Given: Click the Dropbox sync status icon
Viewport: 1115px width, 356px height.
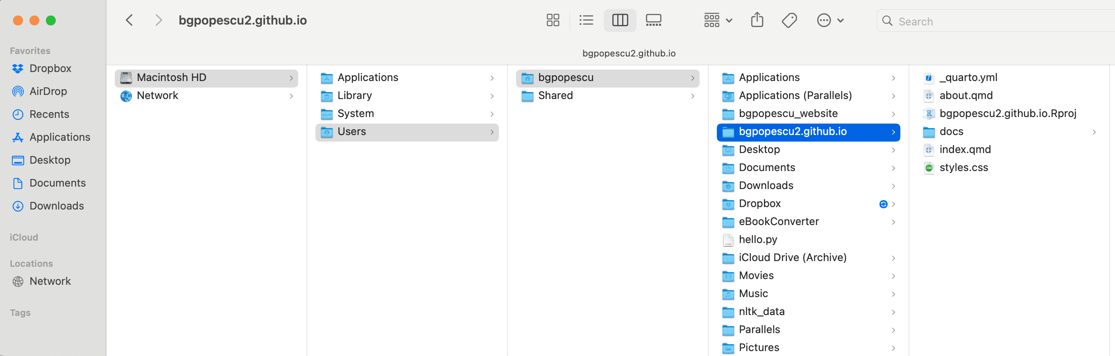Looking at the screenshot, I should click(883, 204).
